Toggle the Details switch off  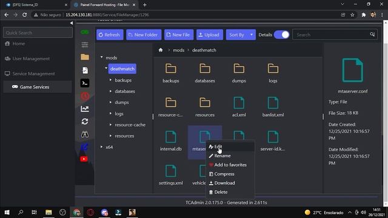coord(281,35)
